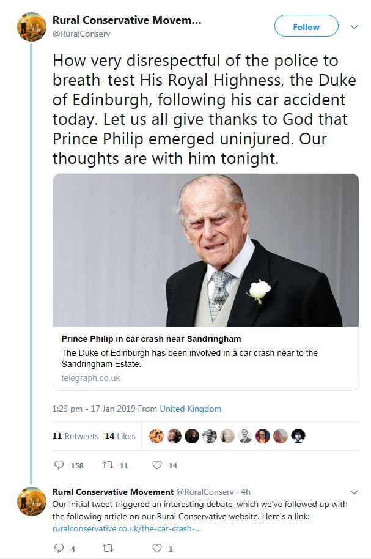This screenshot has height=559, width=371.
Task: Like the main tweet showing 14 likes
Action: click(157, 465)
